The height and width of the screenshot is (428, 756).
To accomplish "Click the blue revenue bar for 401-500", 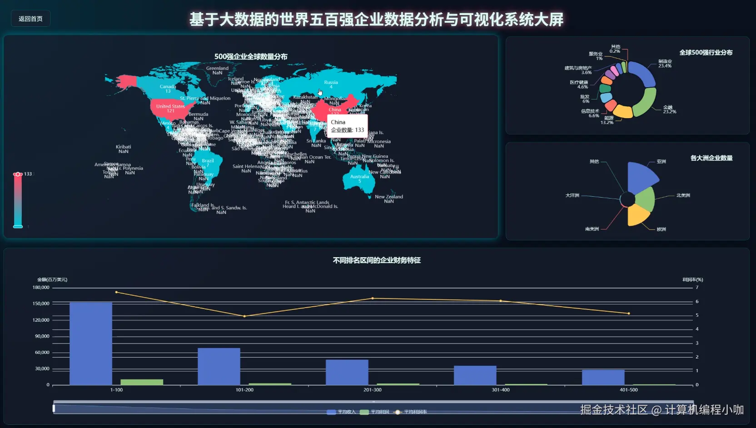I will pos(603,377).
